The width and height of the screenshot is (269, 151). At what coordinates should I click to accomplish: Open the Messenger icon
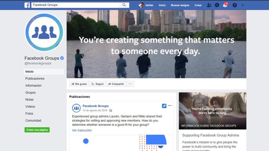(x=217, y=5)
